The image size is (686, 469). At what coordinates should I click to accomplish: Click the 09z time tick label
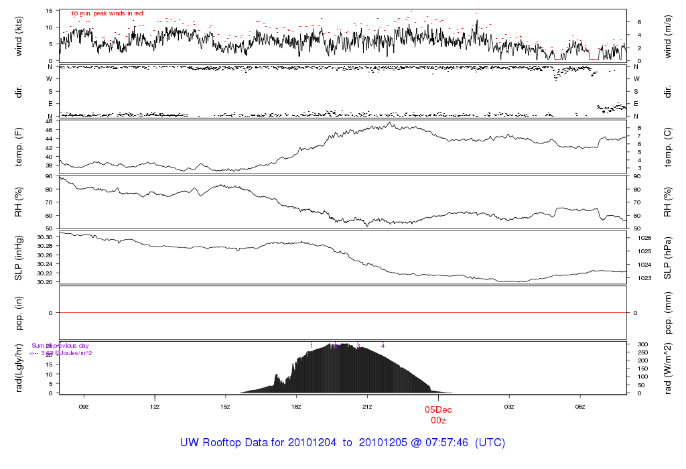point(84,405)
